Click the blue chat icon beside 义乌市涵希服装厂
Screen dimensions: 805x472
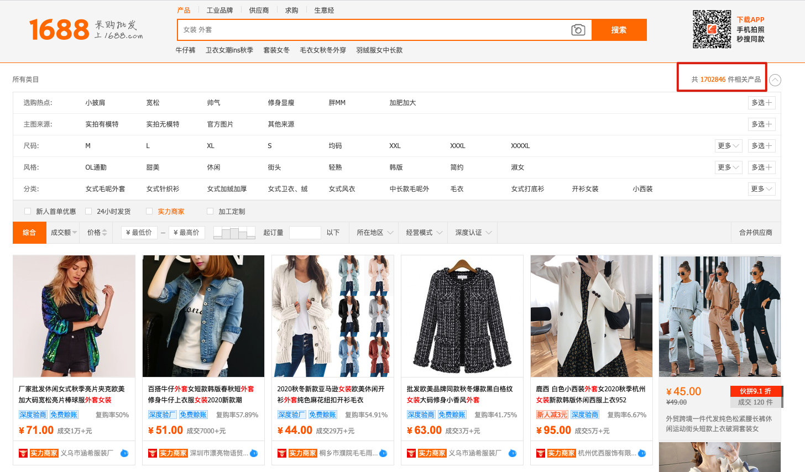point(126,453)
